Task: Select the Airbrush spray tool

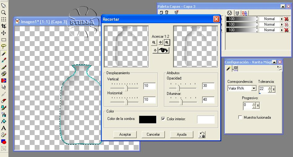Action: pyautogui.click(x=3, y=114)
